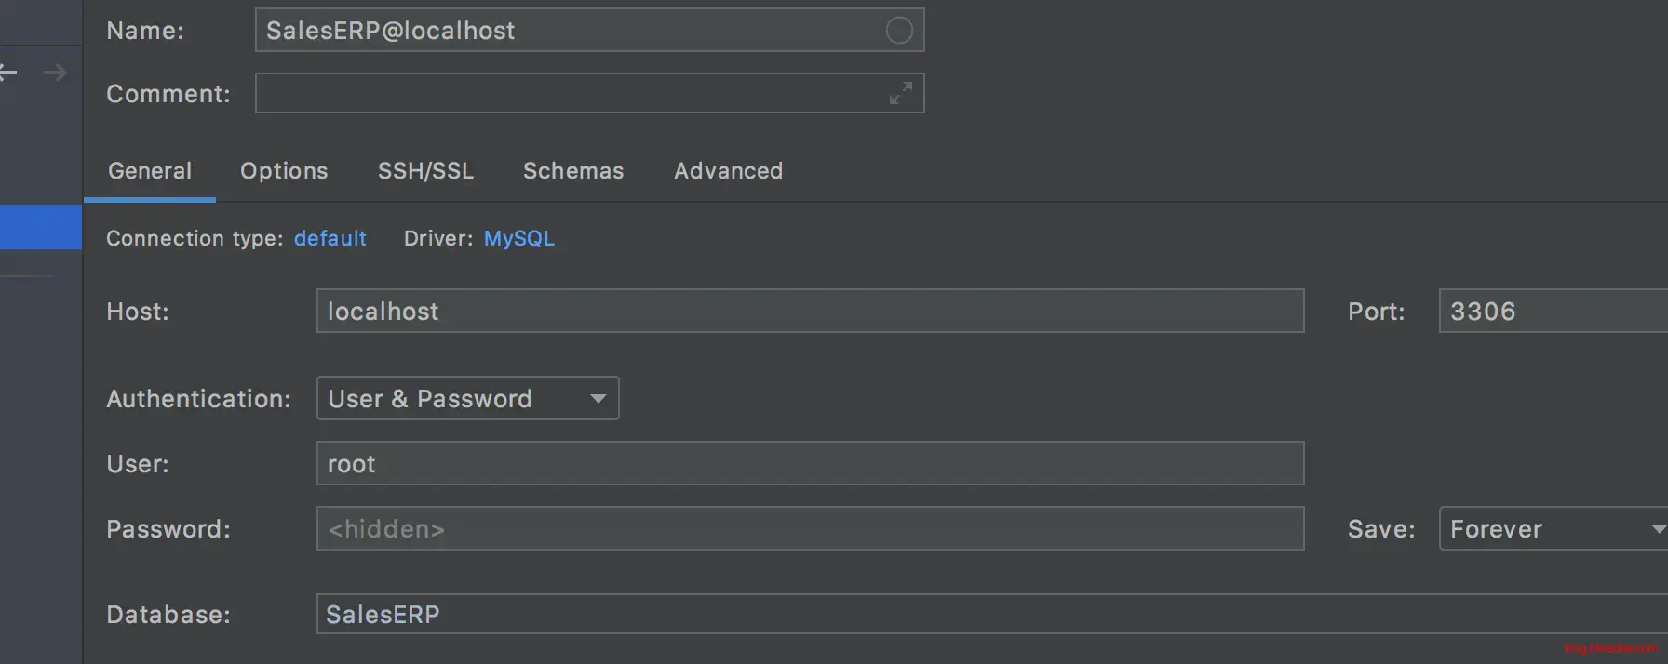Click the forward arrow navigation icon
1668x664 pixels.
55,73
